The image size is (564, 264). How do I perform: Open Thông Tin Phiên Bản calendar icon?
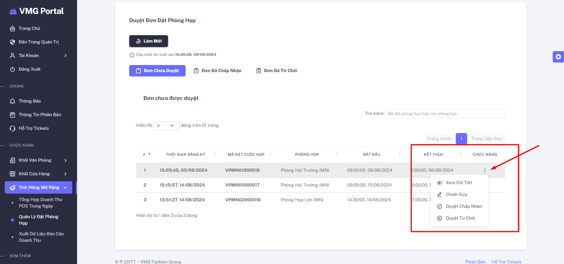[x=12, y=115]
